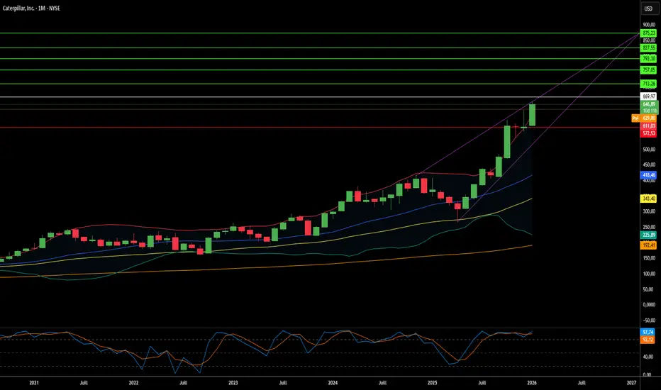Click the orange Pré pre-market price tag
The image size is (661, 390).
click(635, 118)
